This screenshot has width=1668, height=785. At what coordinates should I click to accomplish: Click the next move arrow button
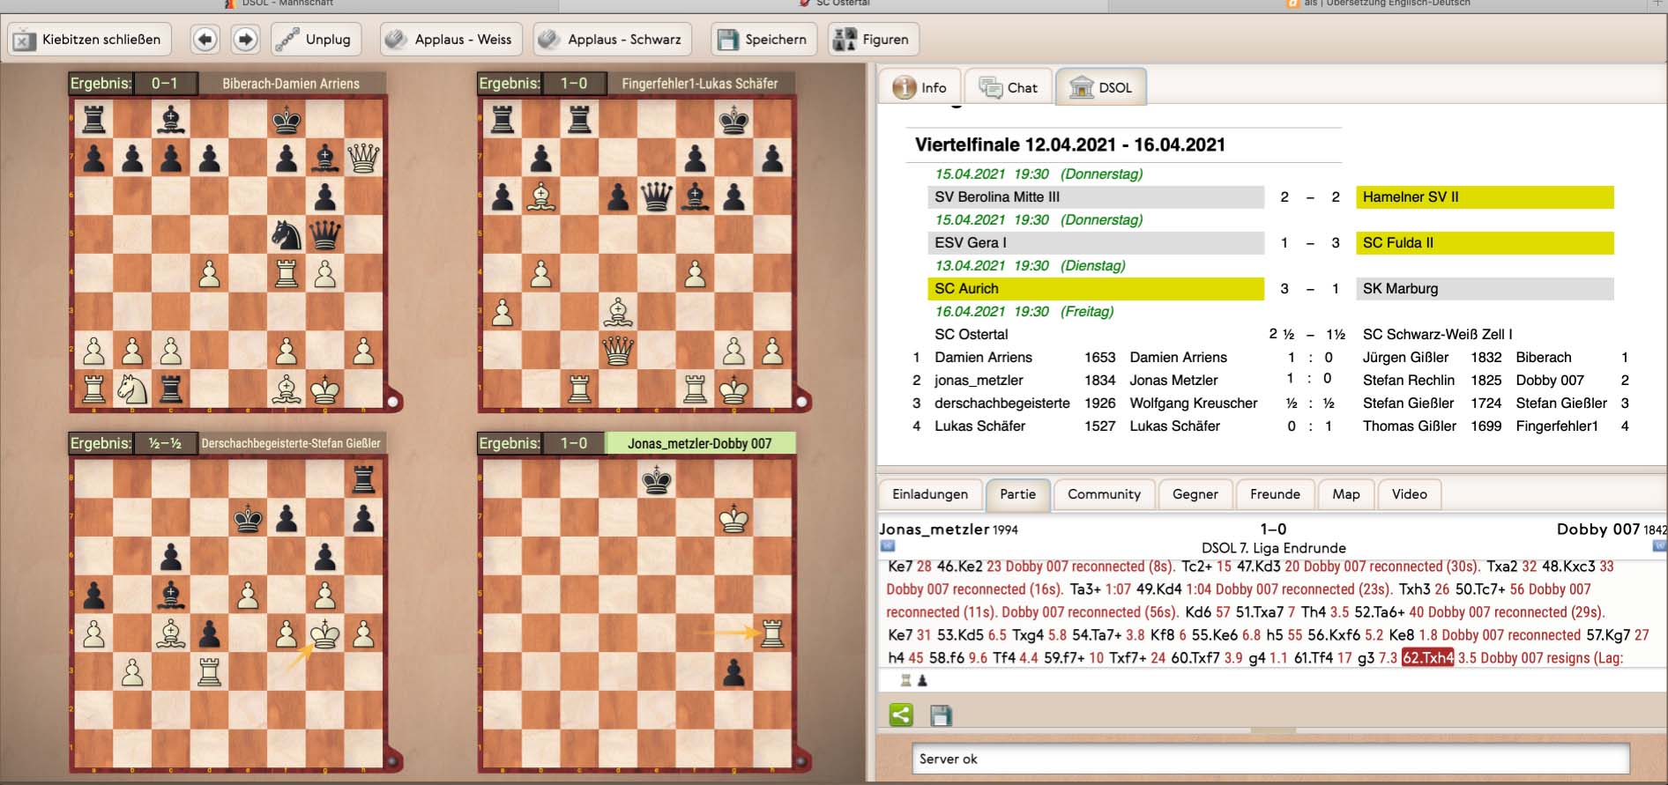[x=246, y=40]
